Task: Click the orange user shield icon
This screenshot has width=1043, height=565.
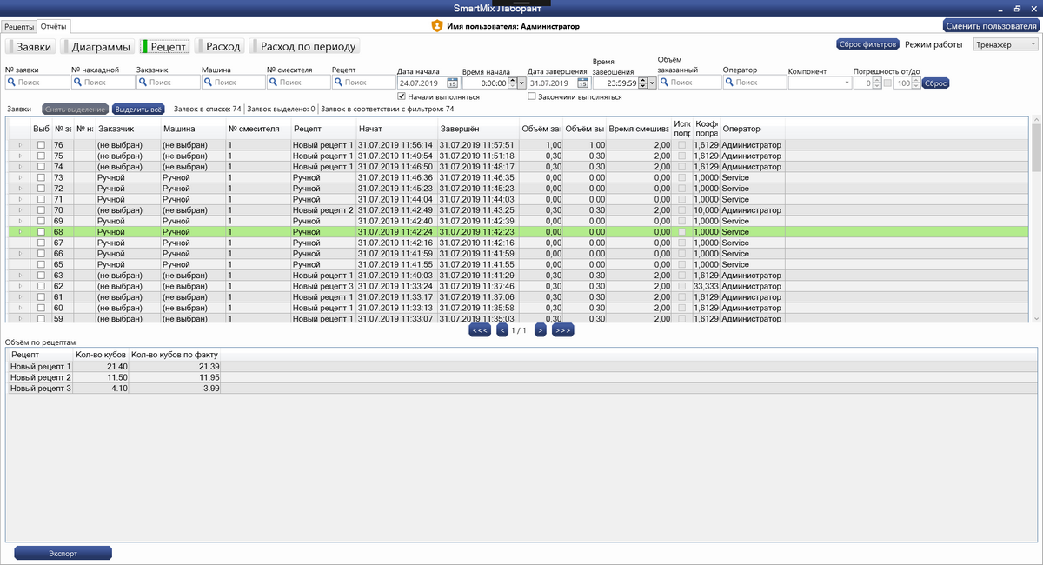Action: (437, 26)
